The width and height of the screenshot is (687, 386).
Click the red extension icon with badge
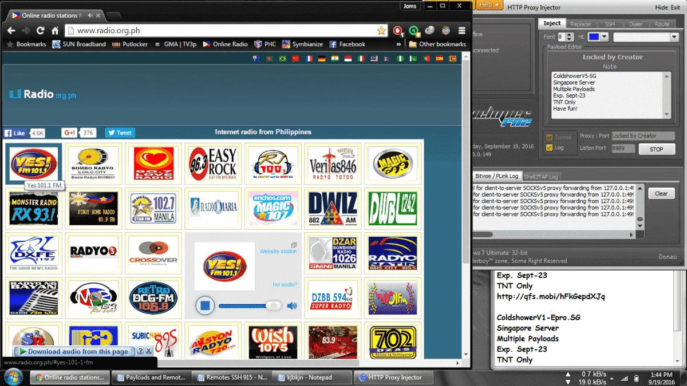(398, 30)
